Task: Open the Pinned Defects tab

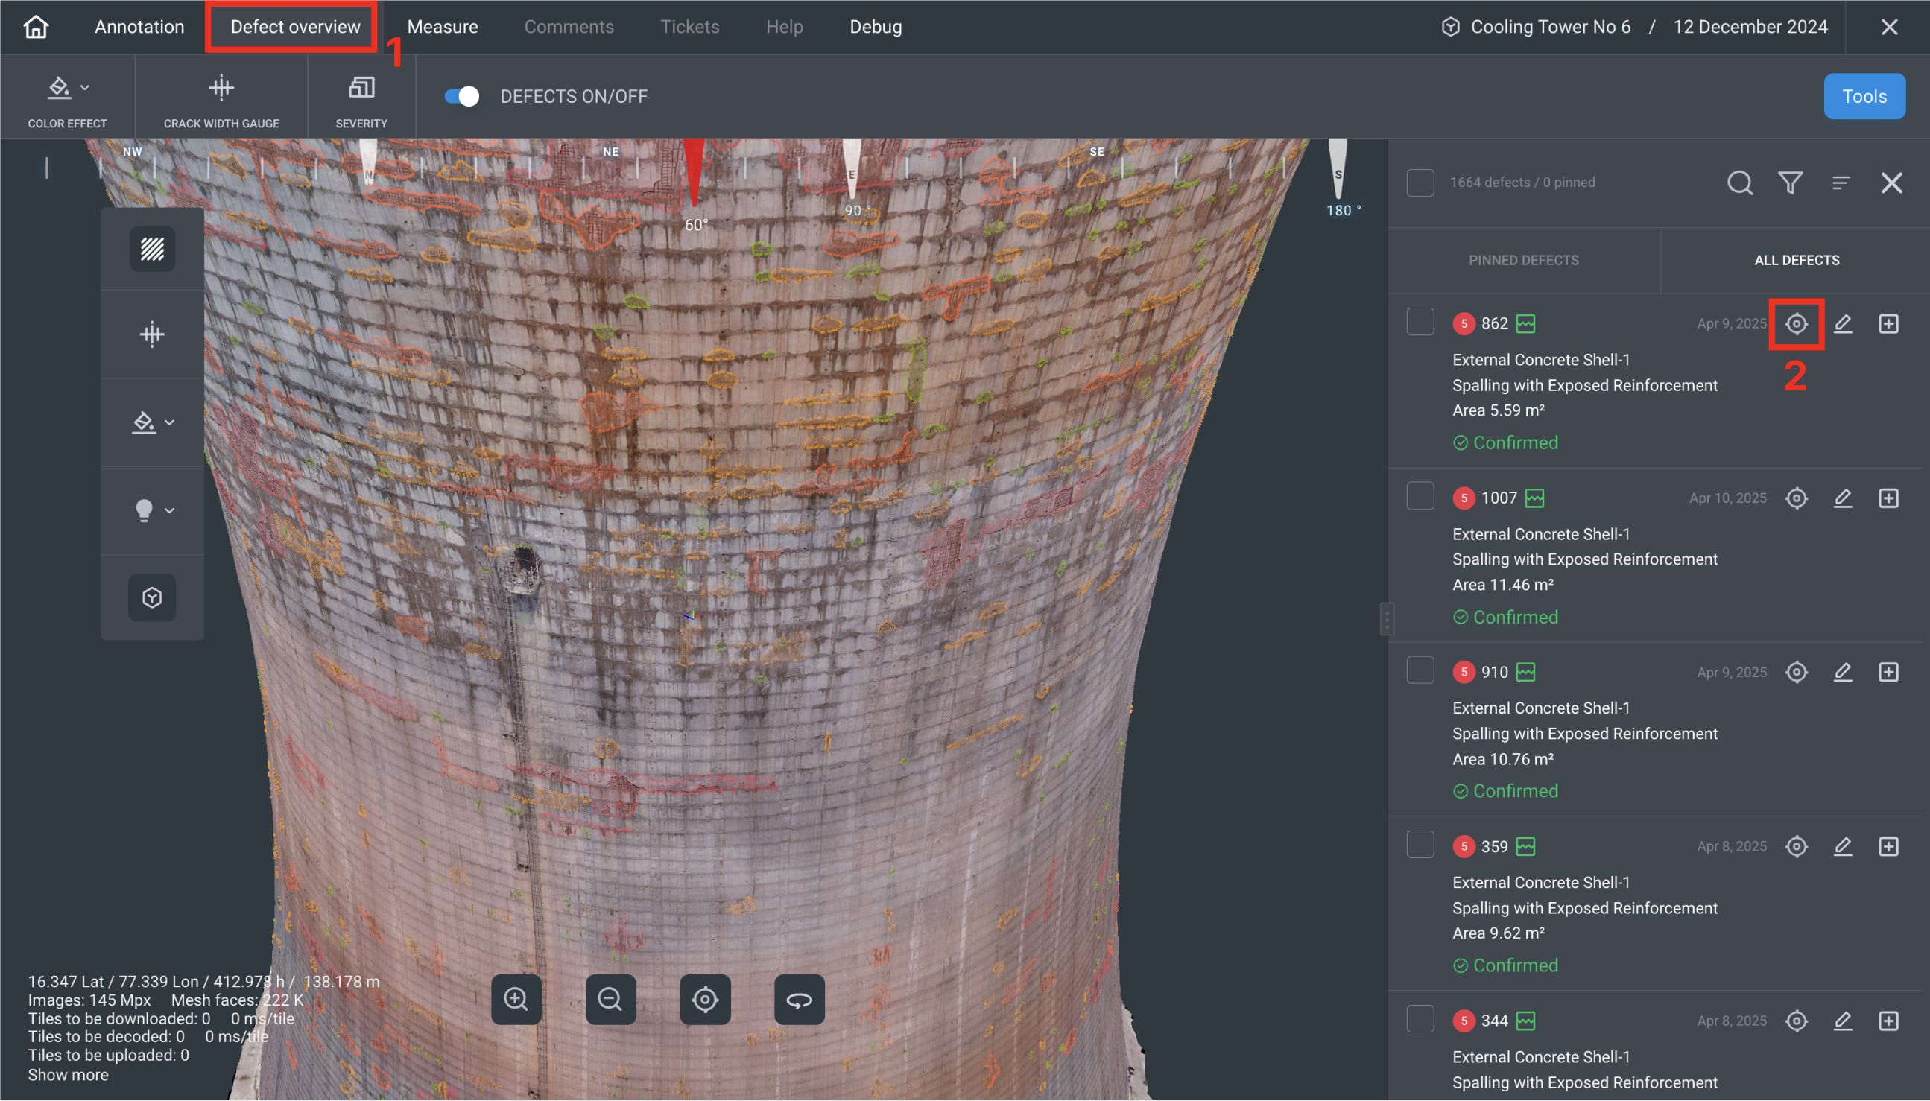Action: (x=1523, y=260)
